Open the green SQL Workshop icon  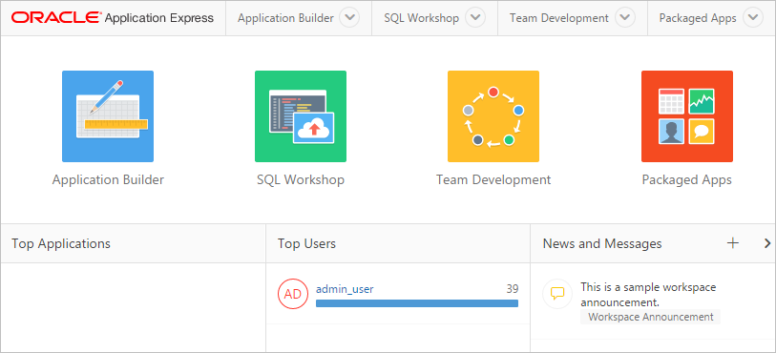301,116
